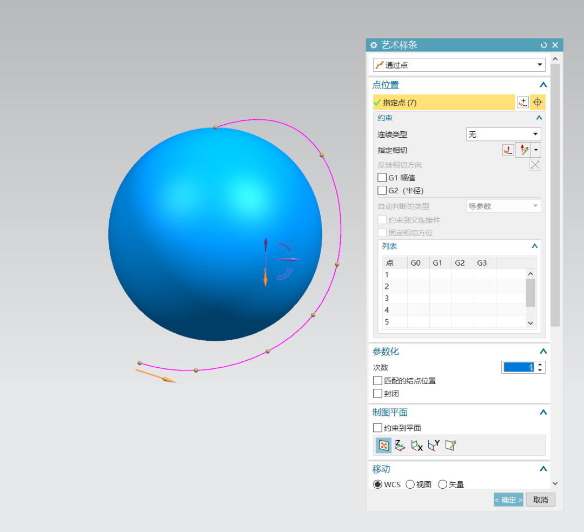Click the G0 column header
Screen dimensions: 584x532
(418, 262)
